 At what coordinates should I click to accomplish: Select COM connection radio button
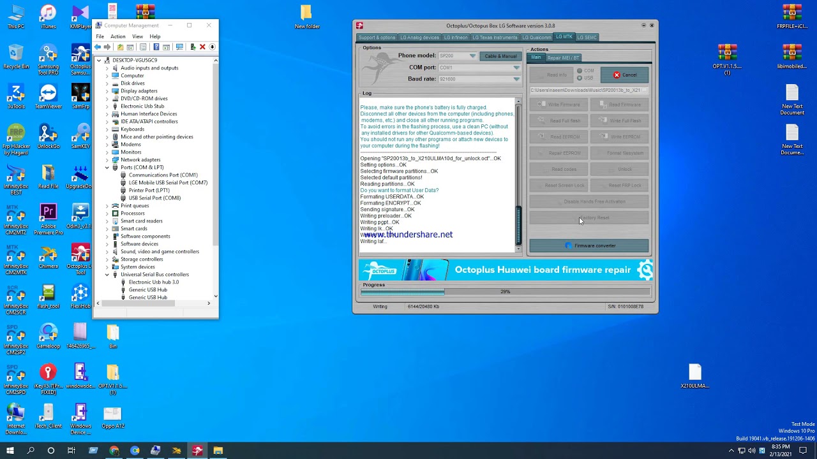click(x=580, y=71)
